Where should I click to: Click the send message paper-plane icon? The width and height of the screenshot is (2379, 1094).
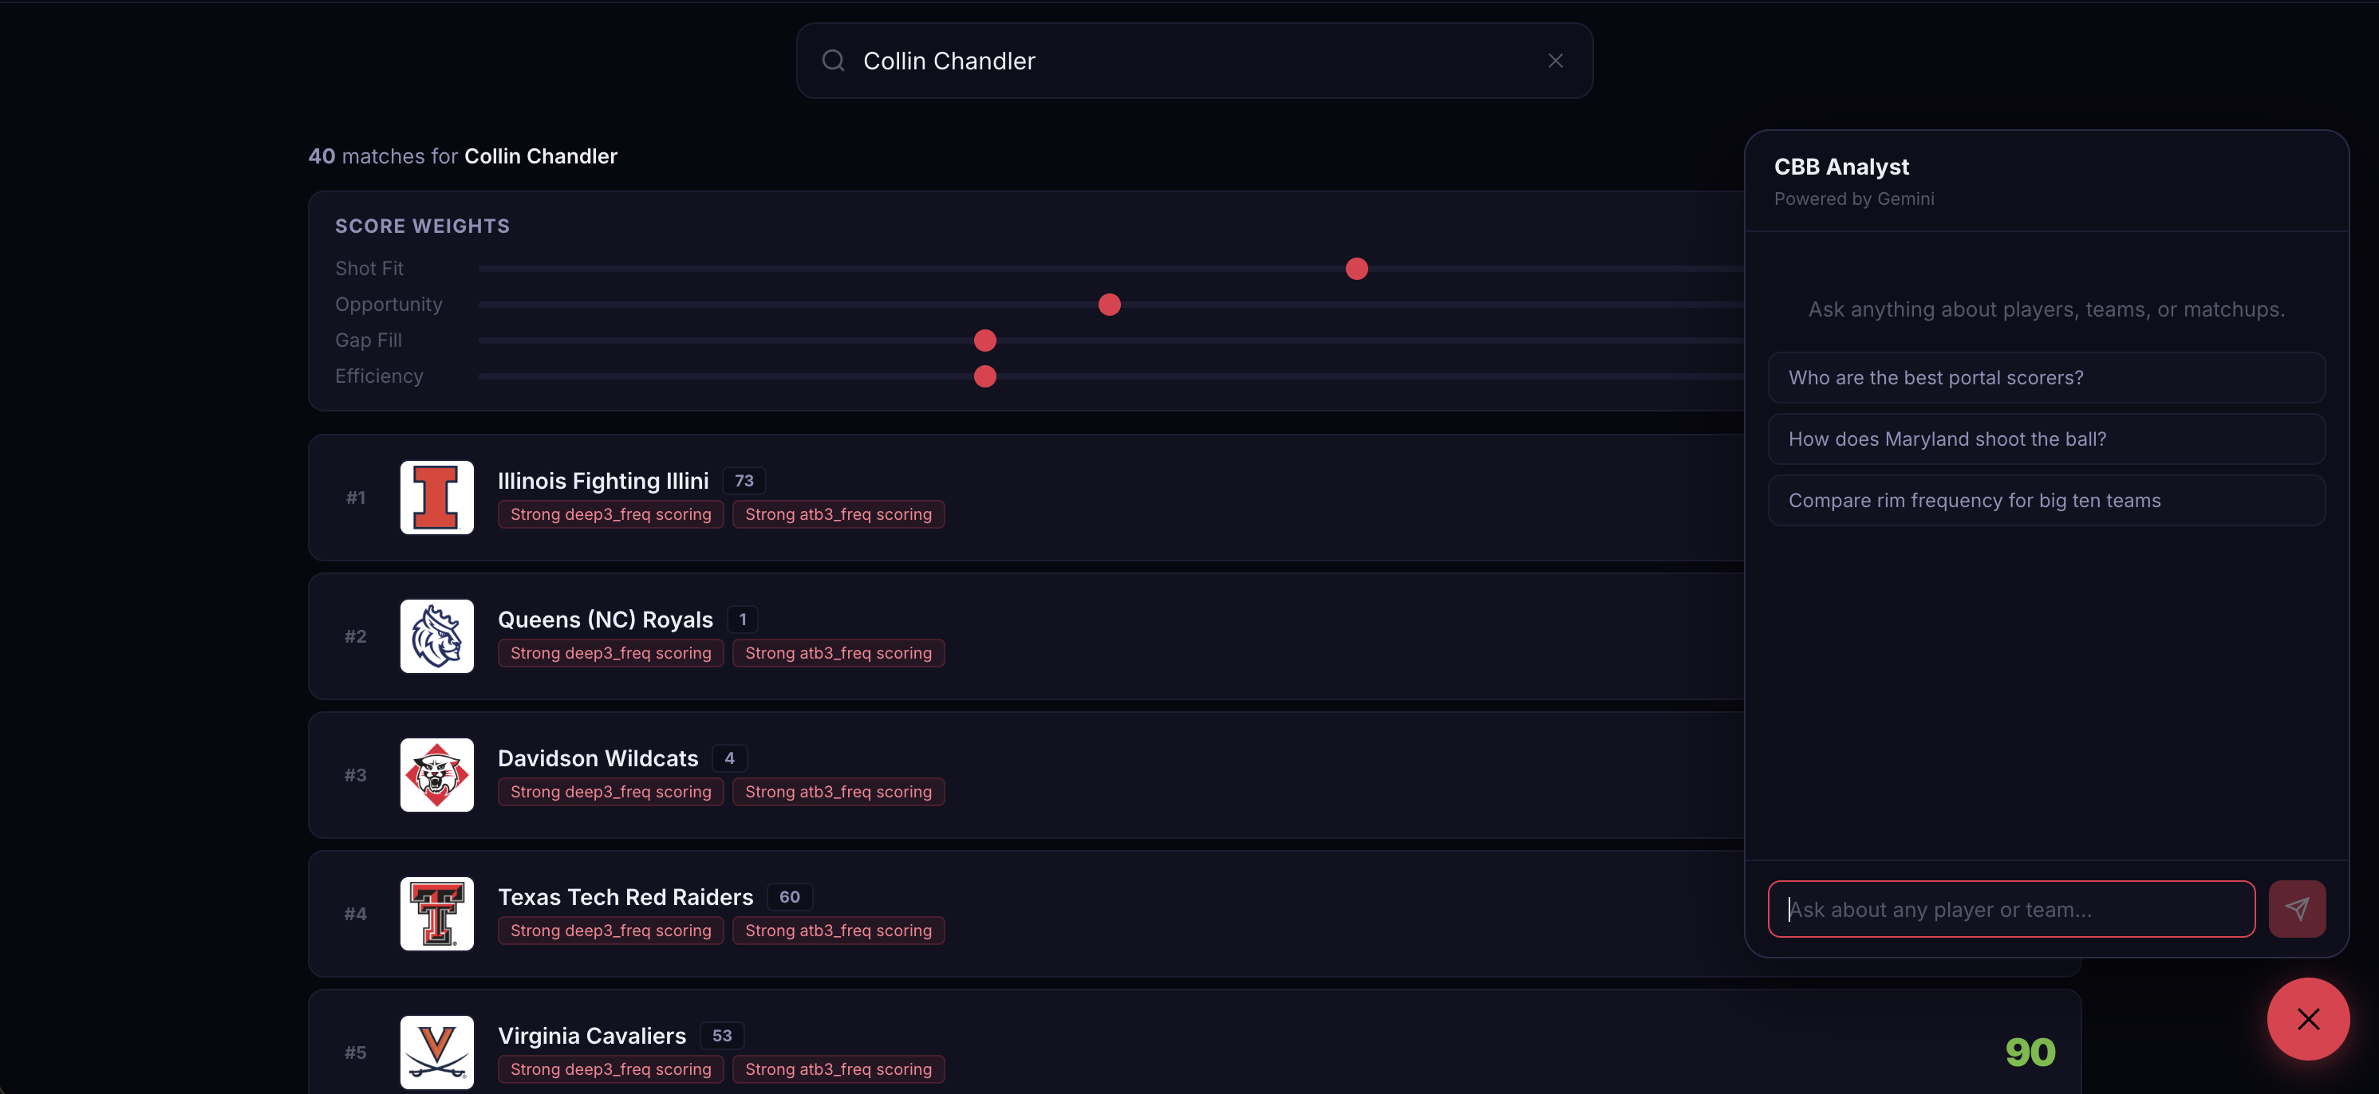click(2296, 909)
